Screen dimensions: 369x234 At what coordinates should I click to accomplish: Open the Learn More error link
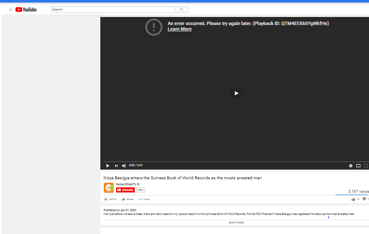pyautogui.click(x=179, y=29)
